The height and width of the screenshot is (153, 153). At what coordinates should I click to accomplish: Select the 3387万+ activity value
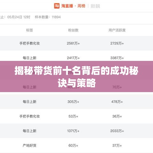[x=117, y=58]
